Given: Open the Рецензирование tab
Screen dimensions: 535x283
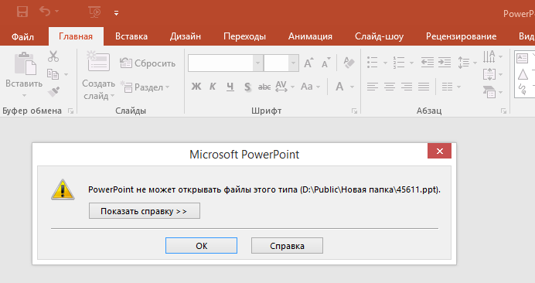Looking at the screenshot, I should 461,36.
